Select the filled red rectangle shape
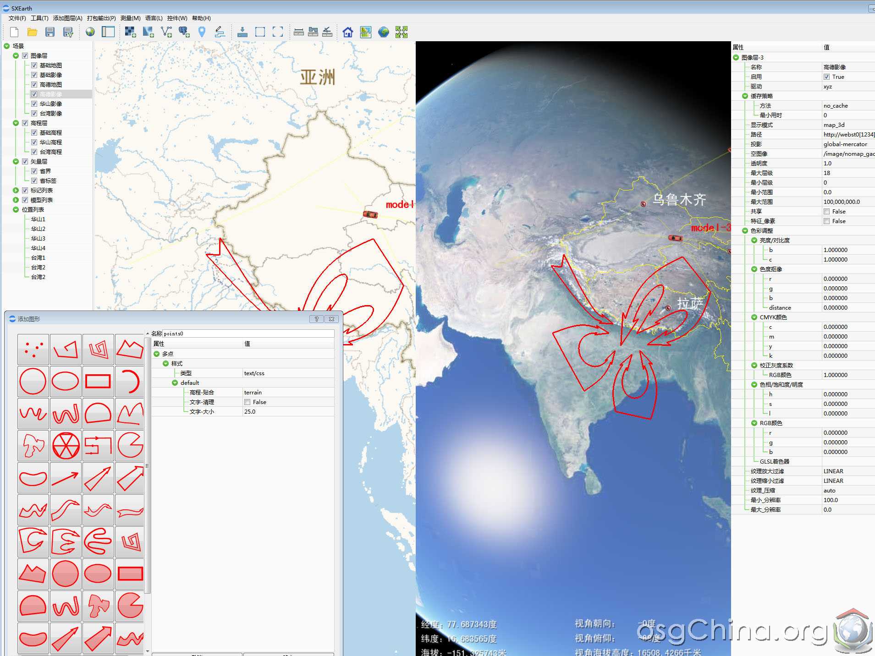The width and height of the screenshot is (875, 656). 130,574
